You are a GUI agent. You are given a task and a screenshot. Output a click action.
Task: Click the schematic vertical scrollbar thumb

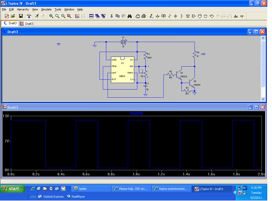click(263, 63)
